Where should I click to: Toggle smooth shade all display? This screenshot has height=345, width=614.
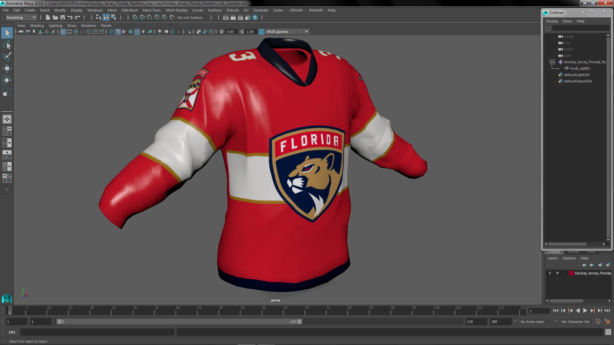coord(118,32)
